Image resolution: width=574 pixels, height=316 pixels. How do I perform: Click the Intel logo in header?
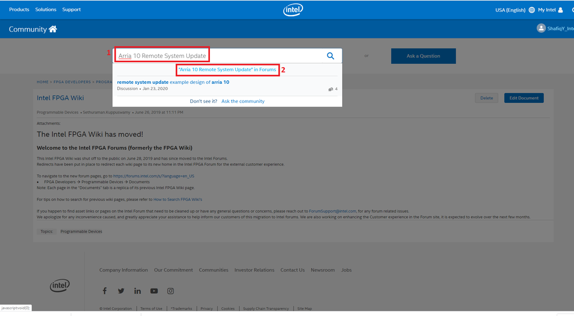[293, 10]
